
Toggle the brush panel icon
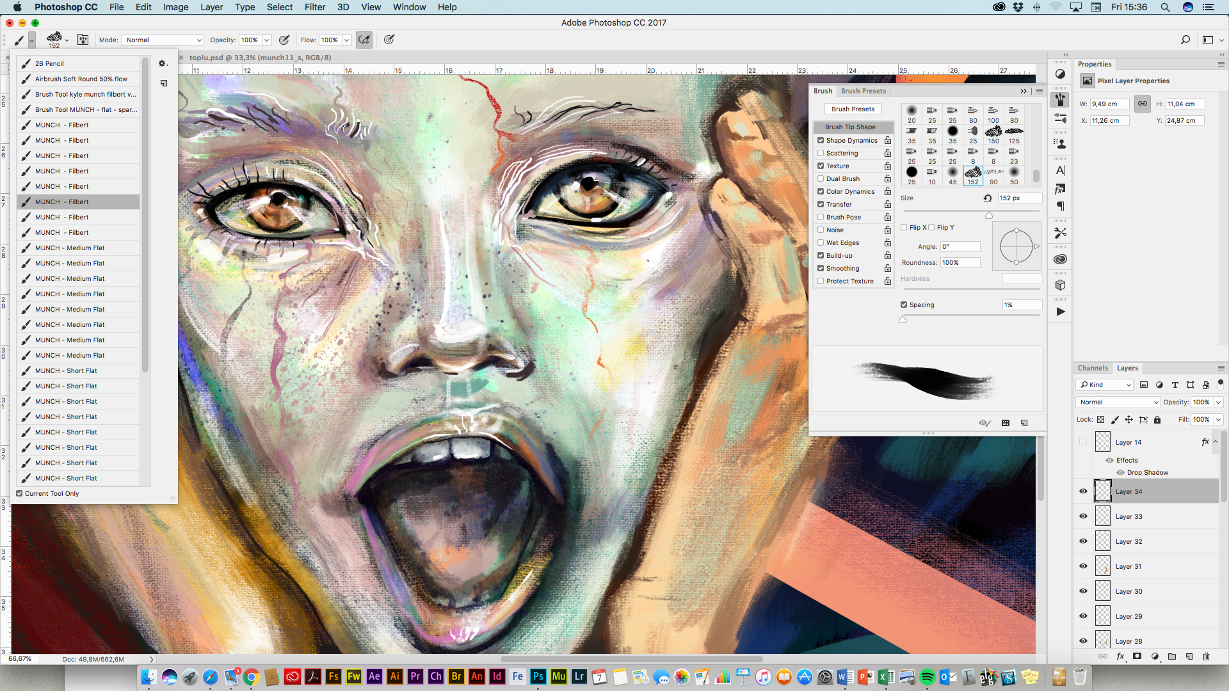(x=83, y=40)
